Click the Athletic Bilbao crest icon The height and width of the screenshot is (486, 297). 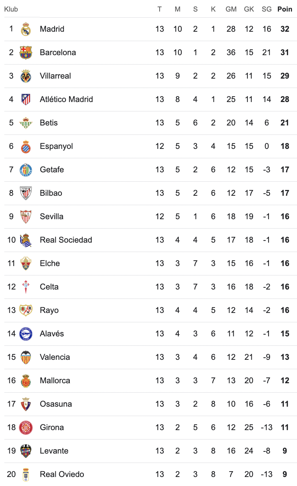(26, 193)
